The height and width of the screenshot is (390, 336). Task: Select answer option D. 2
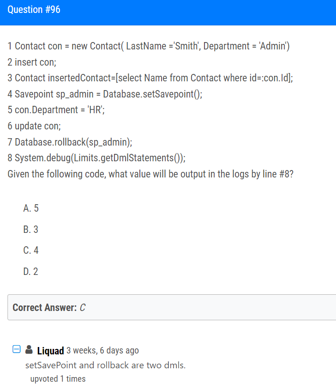(30, 271)
